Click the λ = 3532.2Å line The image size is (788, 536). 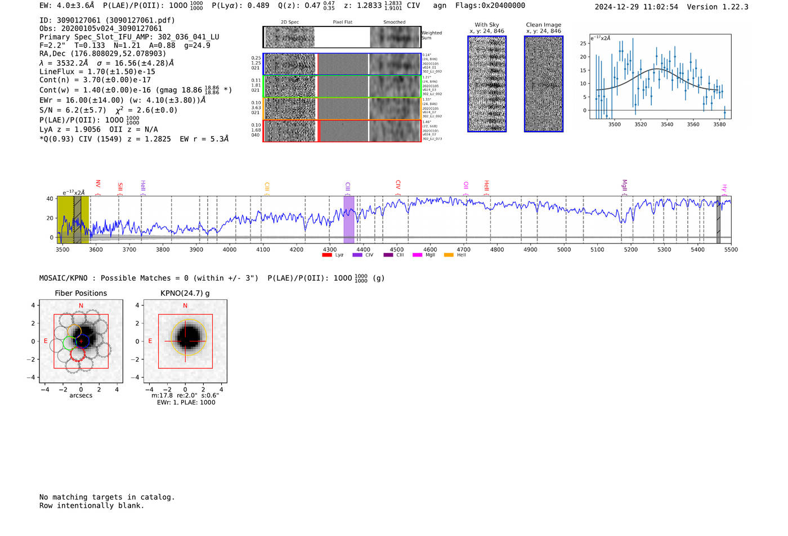pos(106,63)
